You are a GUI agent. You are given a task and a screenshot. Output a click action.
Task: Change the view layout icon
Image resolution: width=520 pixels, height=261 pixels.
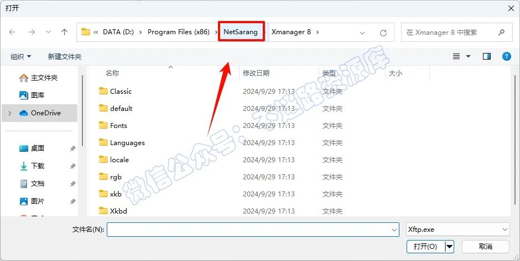click(x=456, y=57)
